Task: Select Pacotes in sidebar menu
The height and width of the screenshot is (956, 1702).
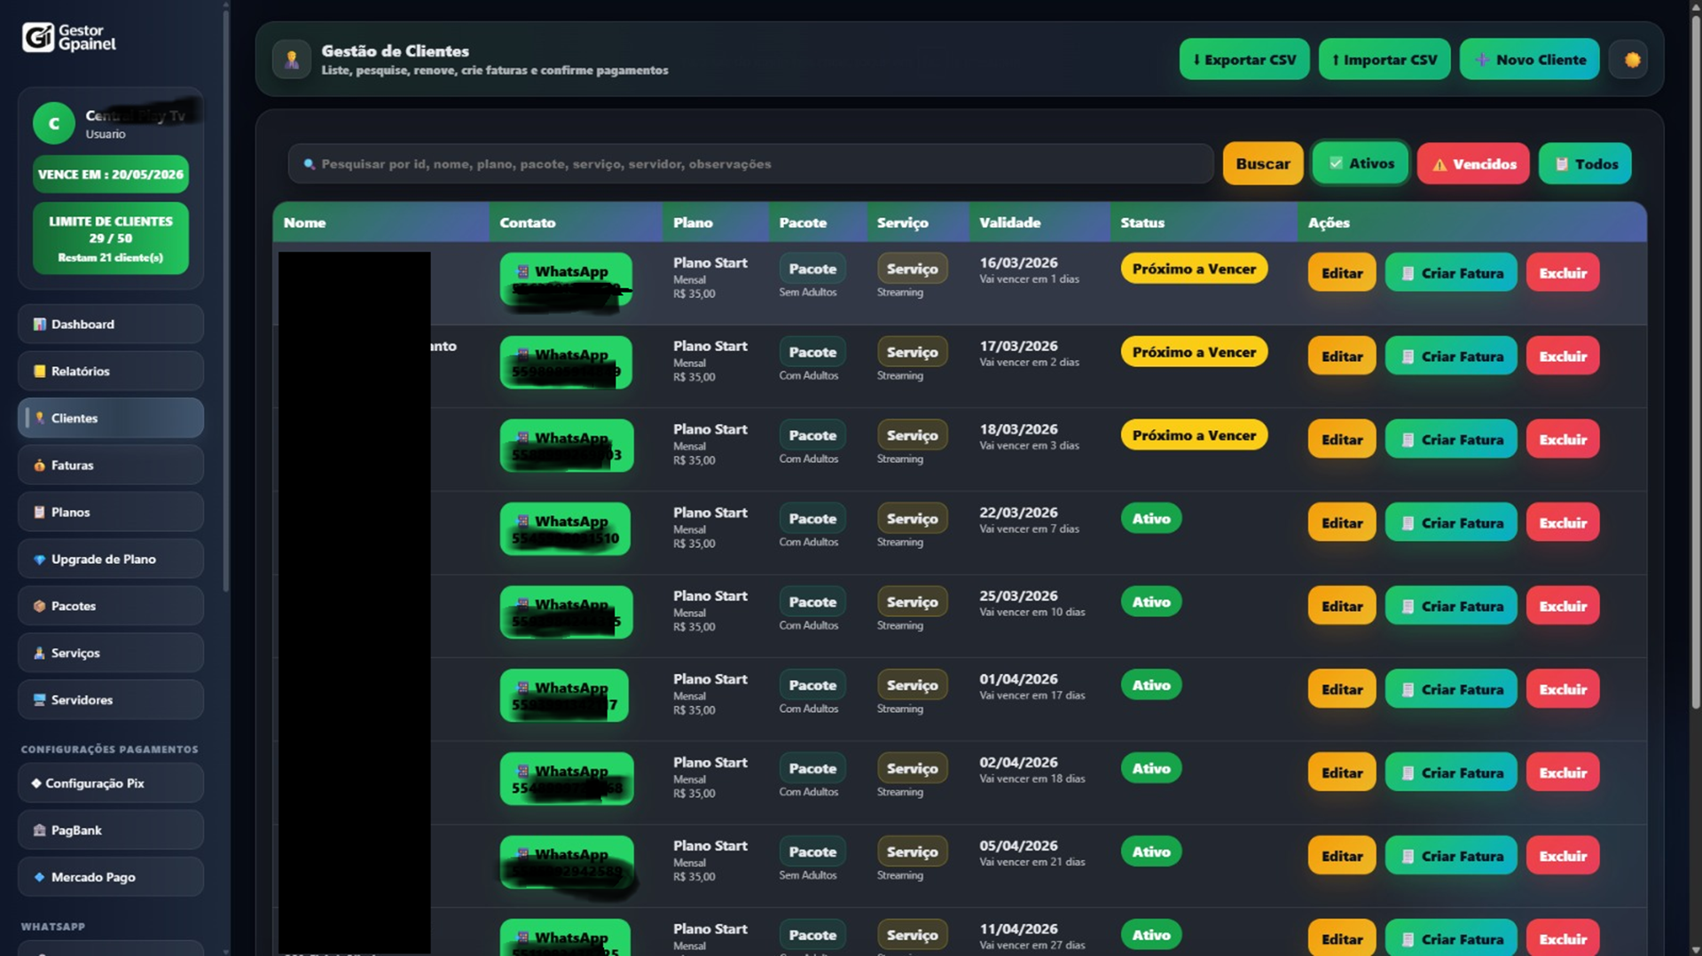Action: (x=111, y=607)
